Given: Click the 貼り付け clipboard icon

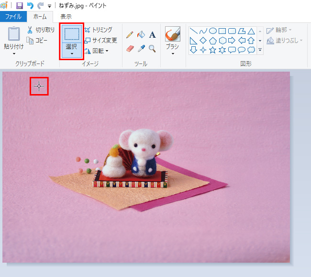Looking at the screenshot, I should coord(14,33).
